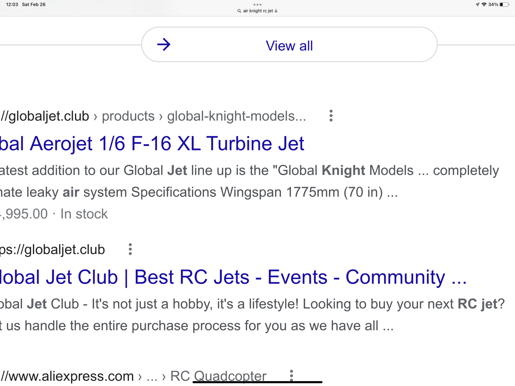Open the three-dot menu for the AliExpress result
The height and width of the screenshot is (386, 515).
tap(291, 376)
